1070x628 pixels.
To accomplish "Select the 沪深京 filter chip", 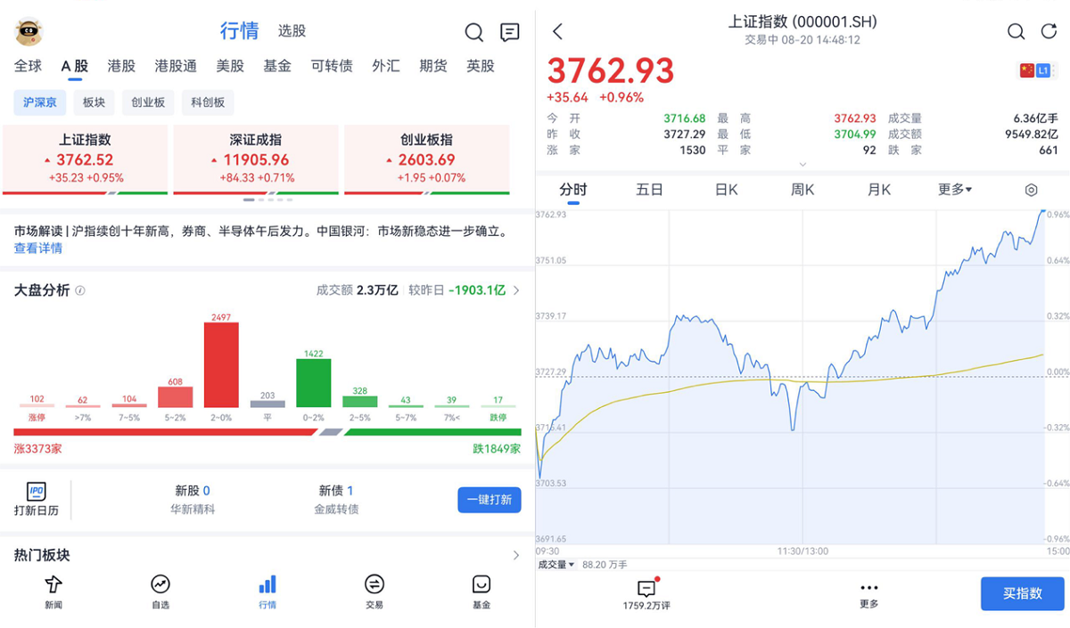I will pyautogui.click(x=40, y=102).
